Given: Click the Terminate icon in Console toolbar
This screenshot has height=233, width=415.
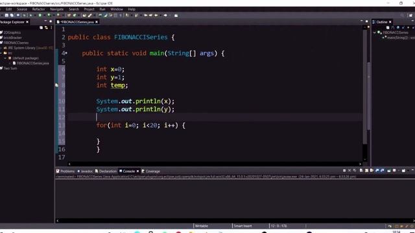Looking at the screenshot, I should (x=344, y=171).
